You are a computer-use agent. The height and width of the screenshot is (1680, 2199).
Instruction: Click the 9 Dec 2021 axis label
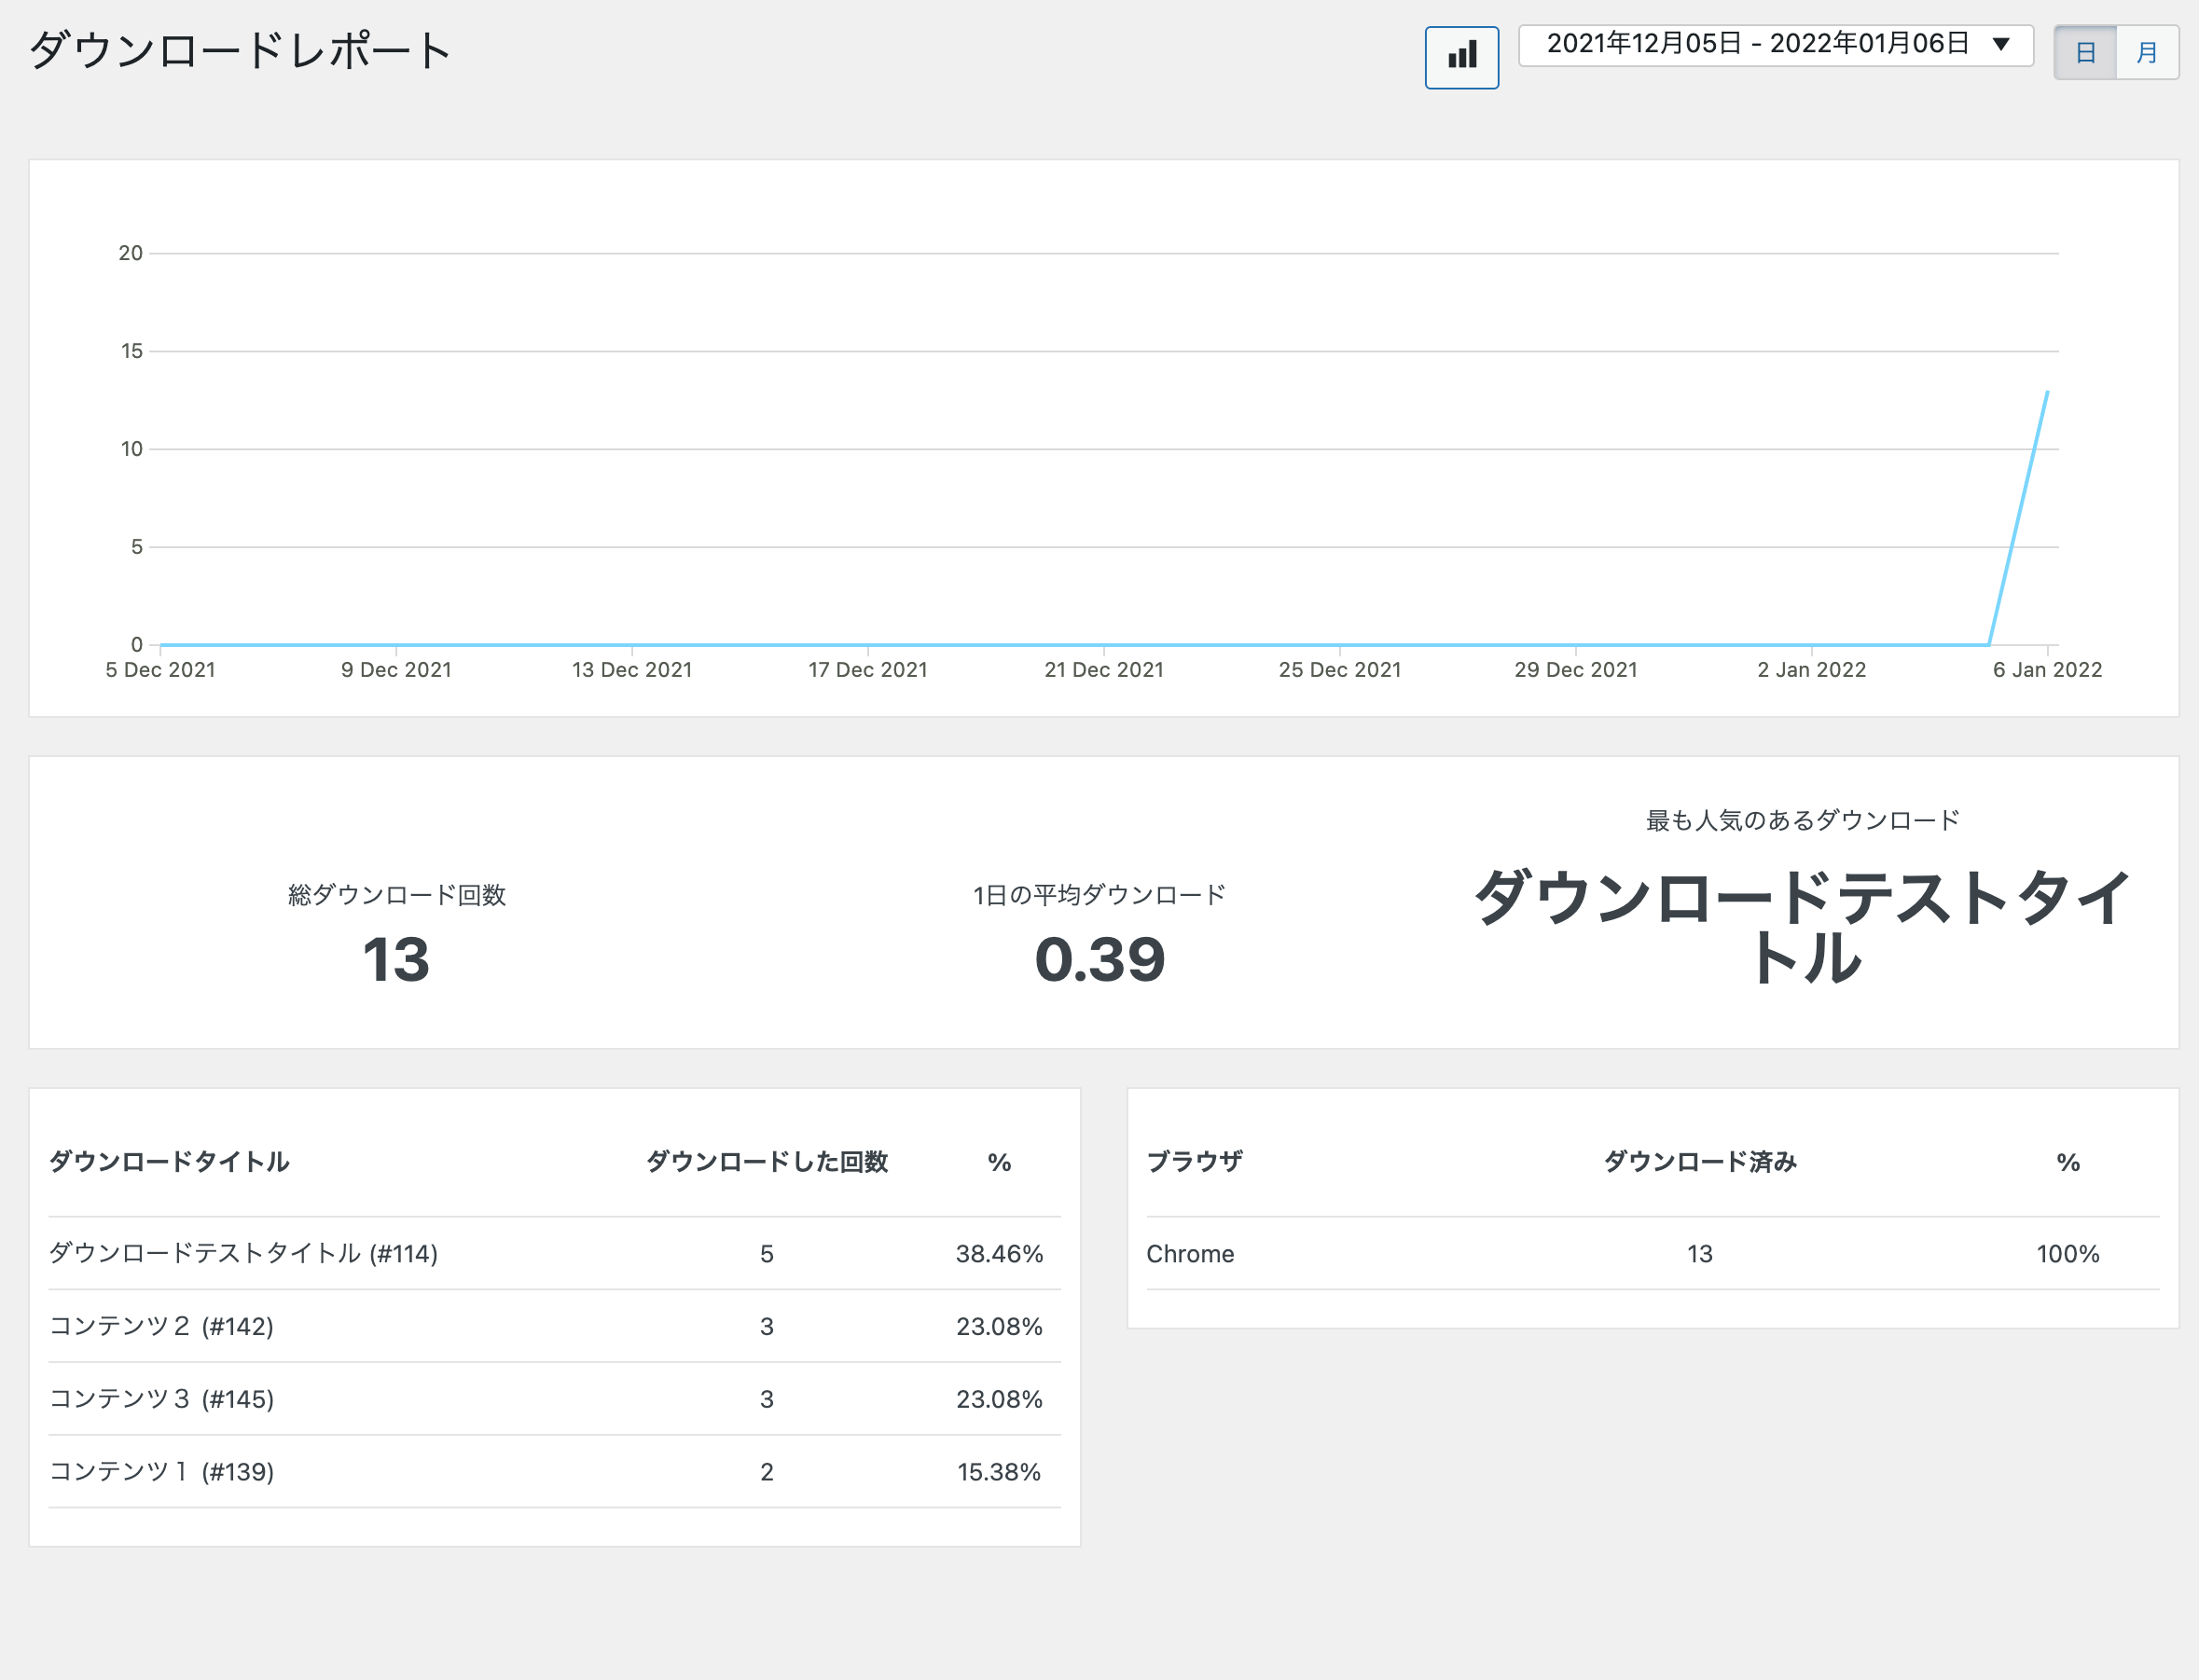click(396, 670)
